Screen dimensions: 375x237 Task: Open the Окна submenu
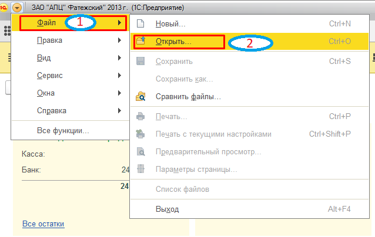pyautogui.click(x=71, y=93)
